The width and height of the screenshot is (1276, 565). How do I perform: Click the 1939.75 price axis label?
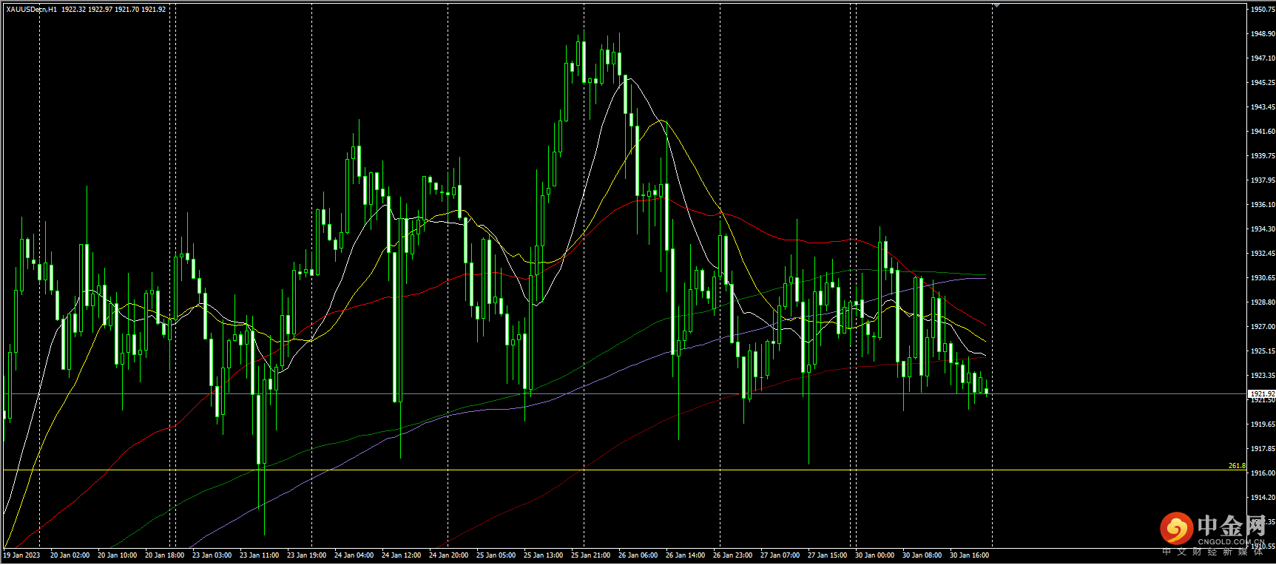(x=1263, y=156)
